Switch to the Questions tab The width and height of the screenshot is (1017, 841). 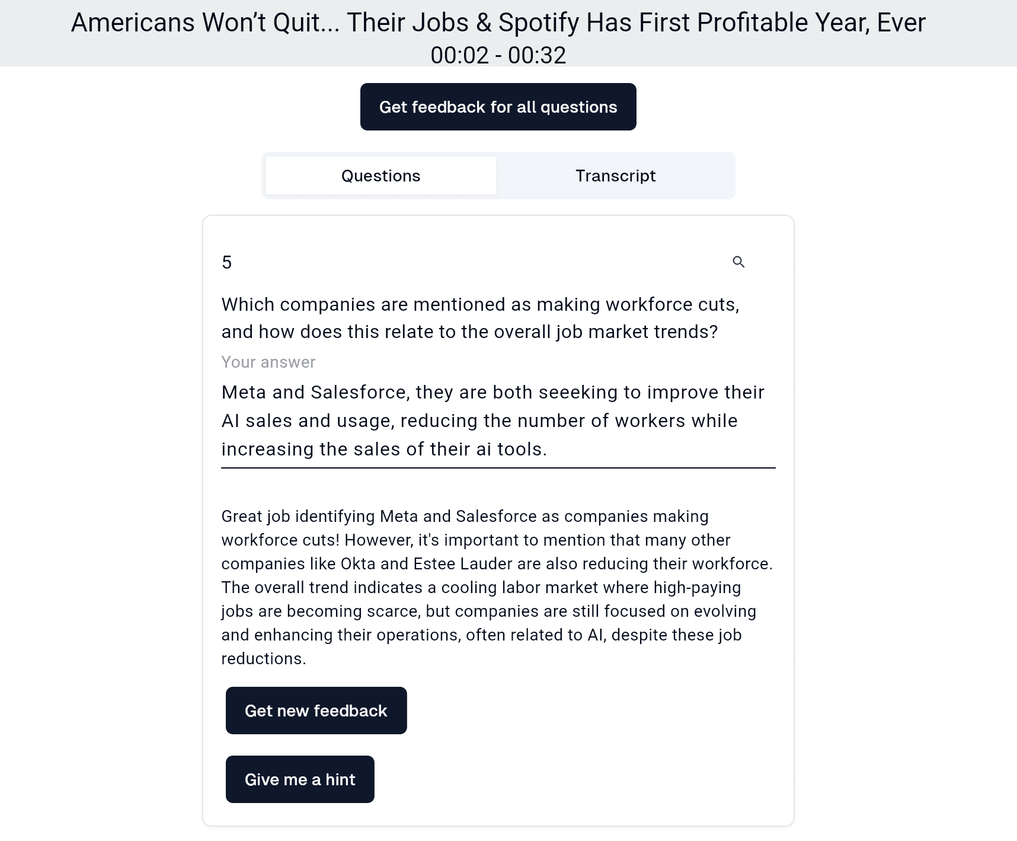click(380, 176)
